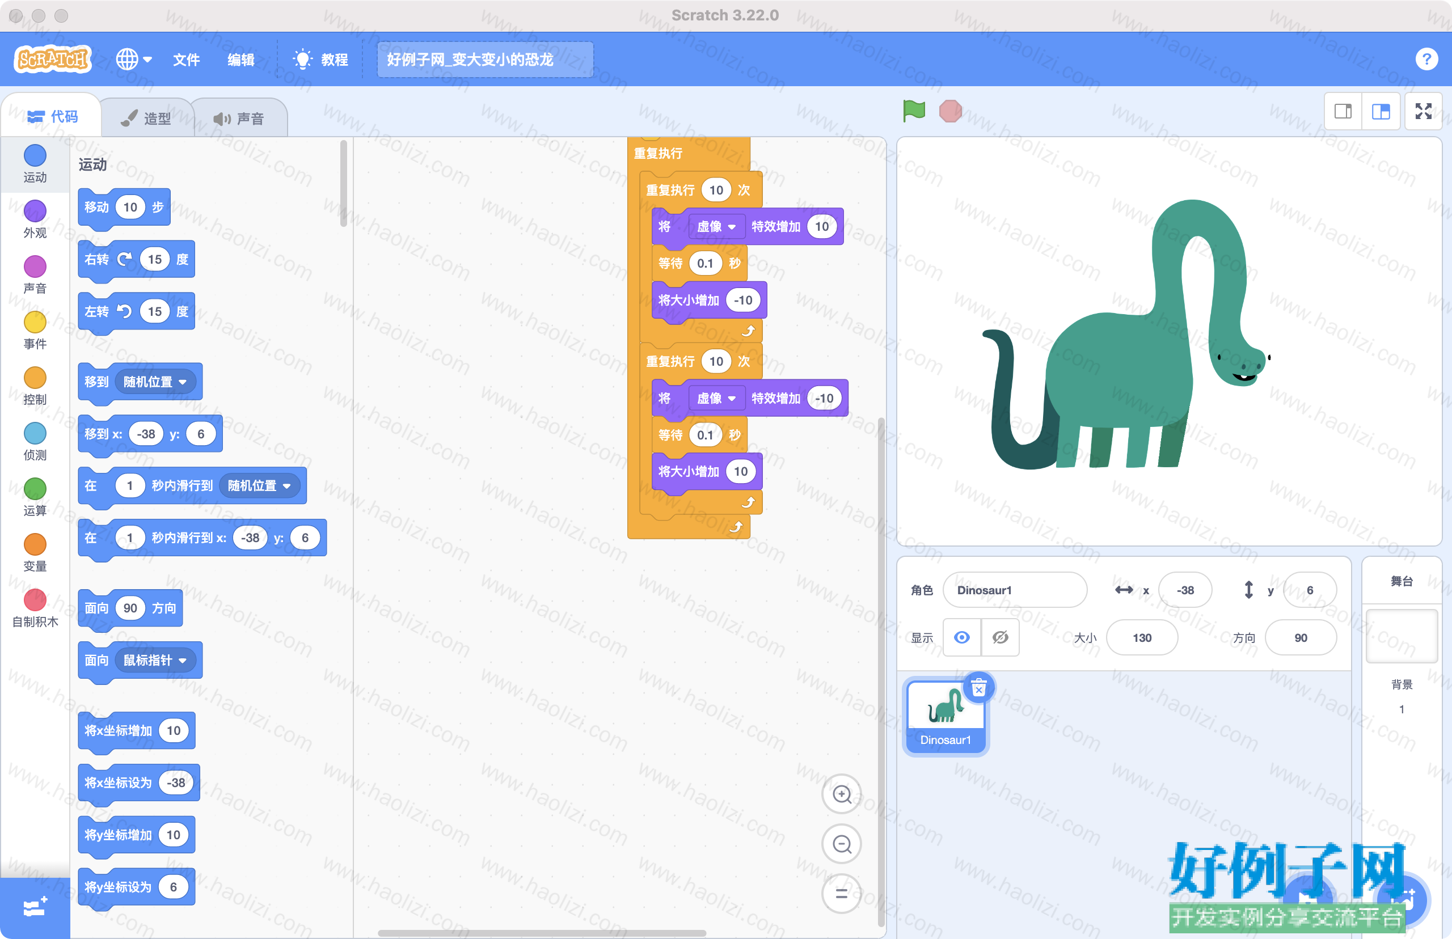This screenshot has width=1452, height=939.
Task: Select the 控制 block category
Action: click(x=35, y=386)
